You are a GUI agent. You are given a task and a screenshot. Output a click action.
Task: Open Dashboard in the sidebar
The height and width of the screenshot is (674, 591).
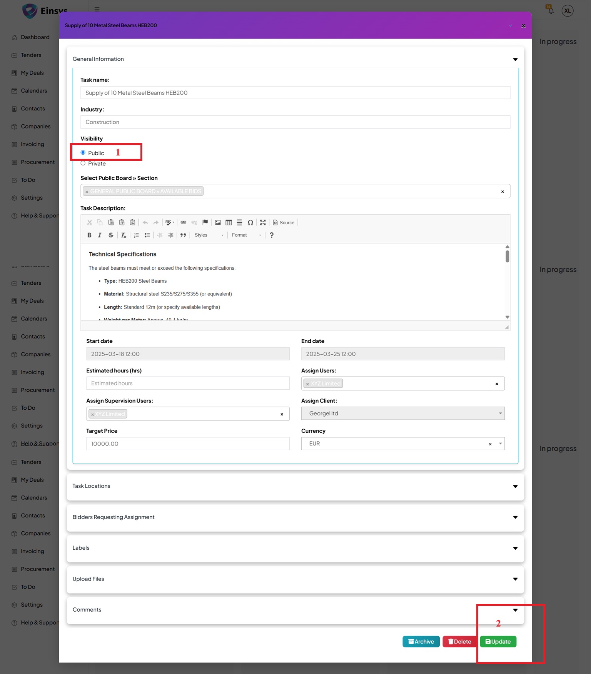click(x=31, y=37)
